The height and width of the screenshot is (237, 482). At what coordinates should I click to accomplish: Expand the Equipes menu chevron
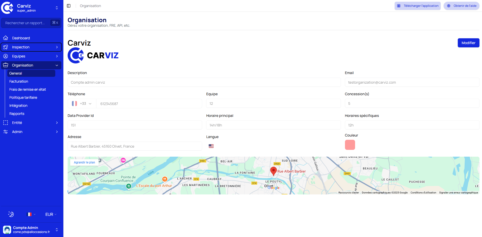click(x=57, y=56)
